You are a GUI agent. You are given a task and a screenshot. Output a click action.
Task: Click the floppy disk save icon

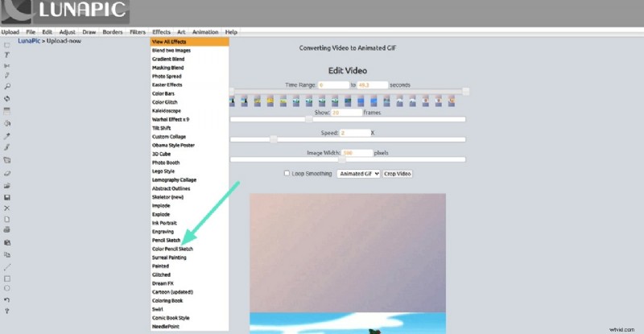[x=7, y=197]
